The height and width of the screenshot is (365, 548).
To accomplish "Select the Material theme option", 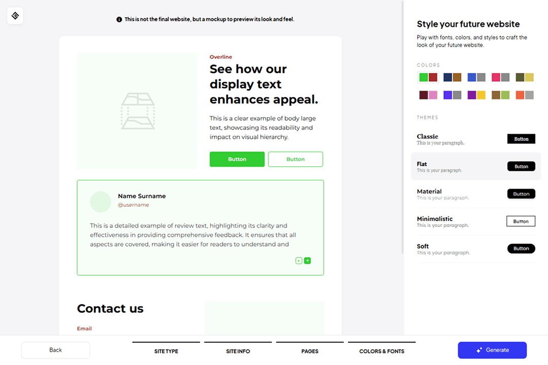I will point(475,194).
